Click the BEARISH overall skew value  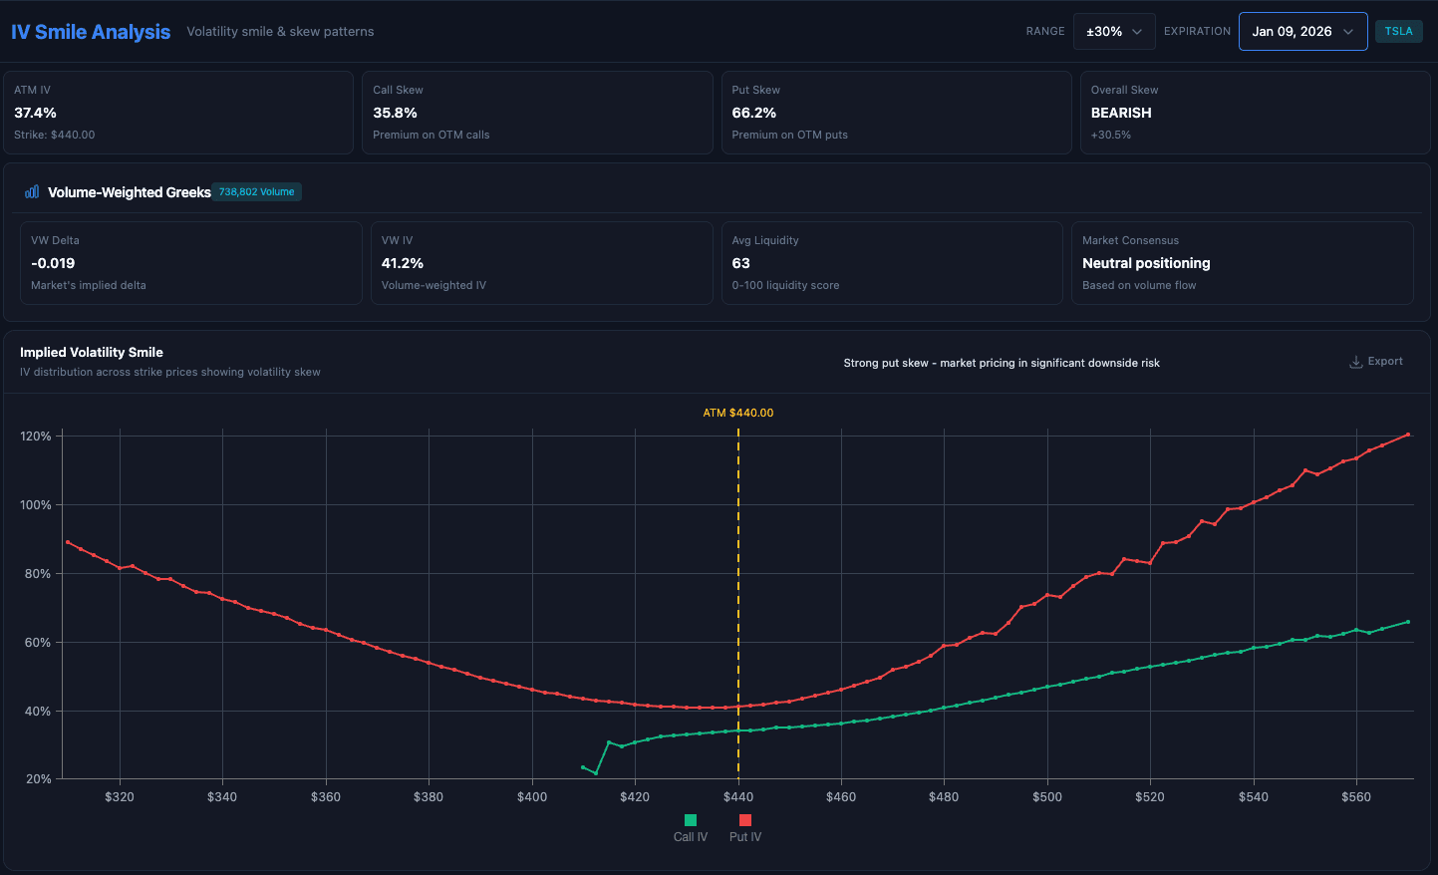[x=1121, y=113]
